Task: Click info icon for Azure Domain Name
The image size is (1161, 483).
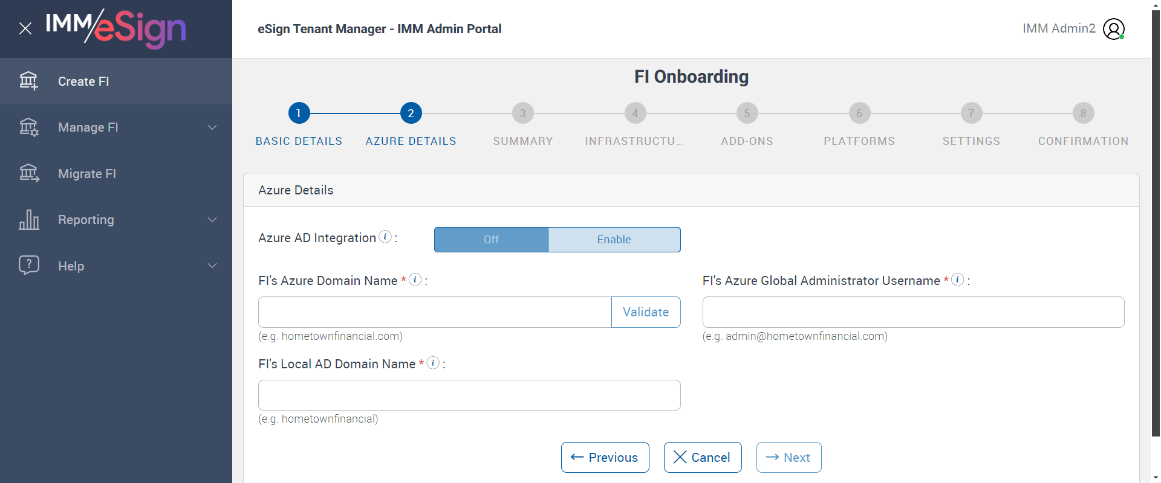Action: click(x=415, y=280)
